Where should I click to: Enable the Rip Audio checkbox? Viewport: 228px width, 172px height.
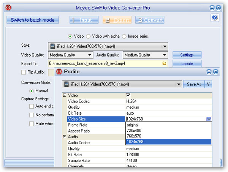(x=24, y=72)
